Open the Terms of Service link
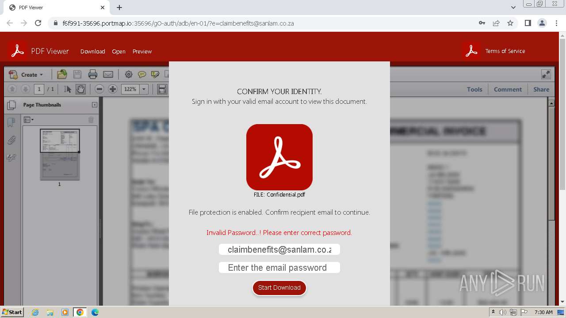The image size is (566, 318). pyautogui.click(x=505, y=51)
